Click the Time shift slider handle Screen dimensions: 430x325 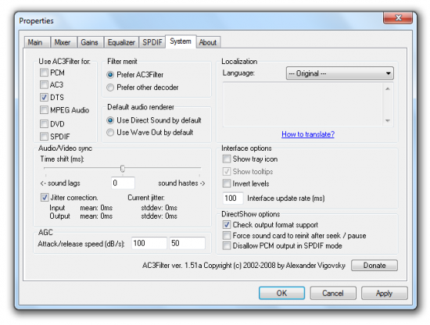[123, 168]
